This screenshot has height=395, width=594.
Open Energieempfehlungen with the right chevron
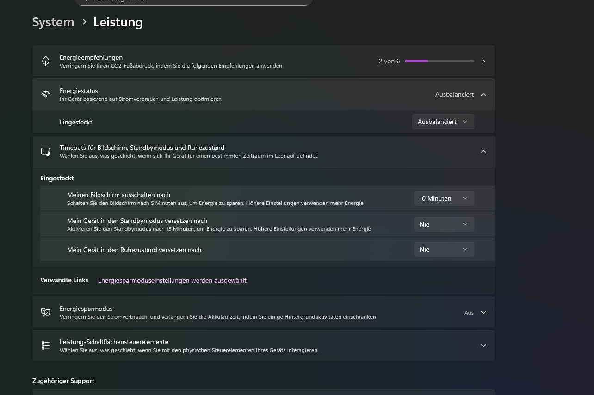pyautogui.click(x=483, y=61)
